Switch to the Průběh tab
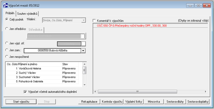 10,13
